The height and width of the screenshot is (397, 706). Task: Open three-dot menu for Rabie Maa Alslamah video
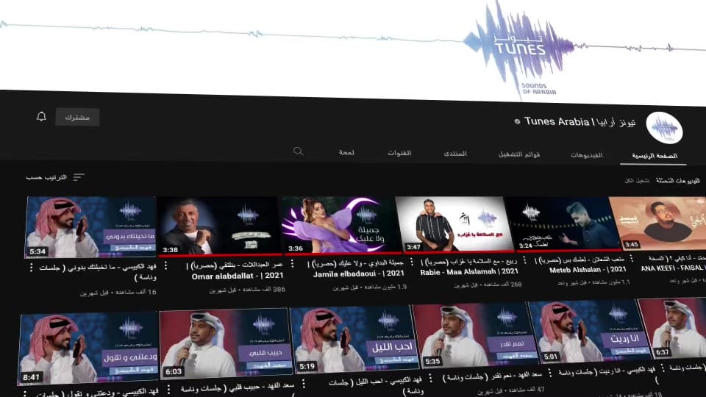pyautogui.click(x=412, y=262)
